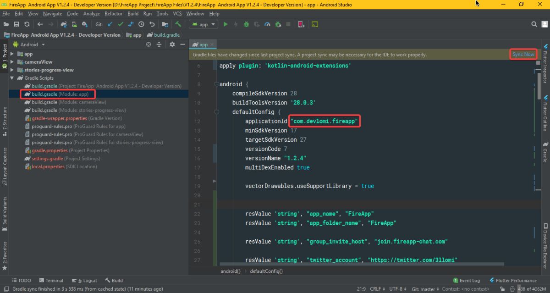Click the Git commit checkmark icon
The width and height of the screenshot is (550, 293).
(121, 24)
